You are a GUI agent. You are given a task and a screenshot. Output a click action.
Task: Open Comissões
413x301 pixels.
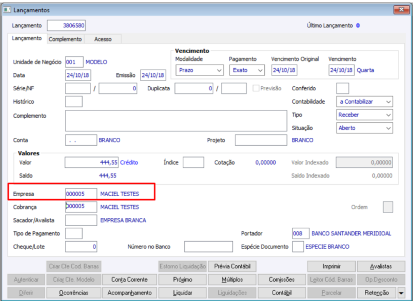pyautogui.click(x=281, y=280)
